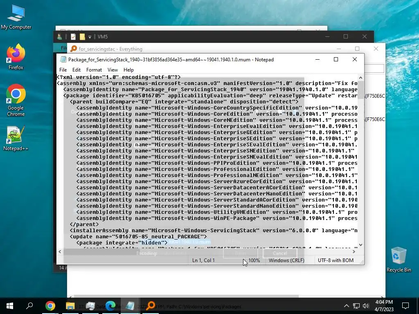Open the Notepad Edit menu
The height and width of the screenshot is (314, 419).
click(77, 70)
